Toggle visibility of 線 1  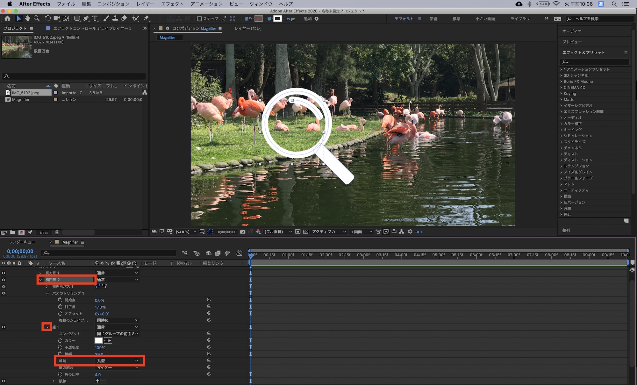point(4,327)
